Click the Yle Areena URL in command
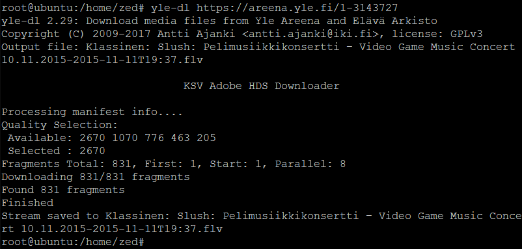 [297, 8]
